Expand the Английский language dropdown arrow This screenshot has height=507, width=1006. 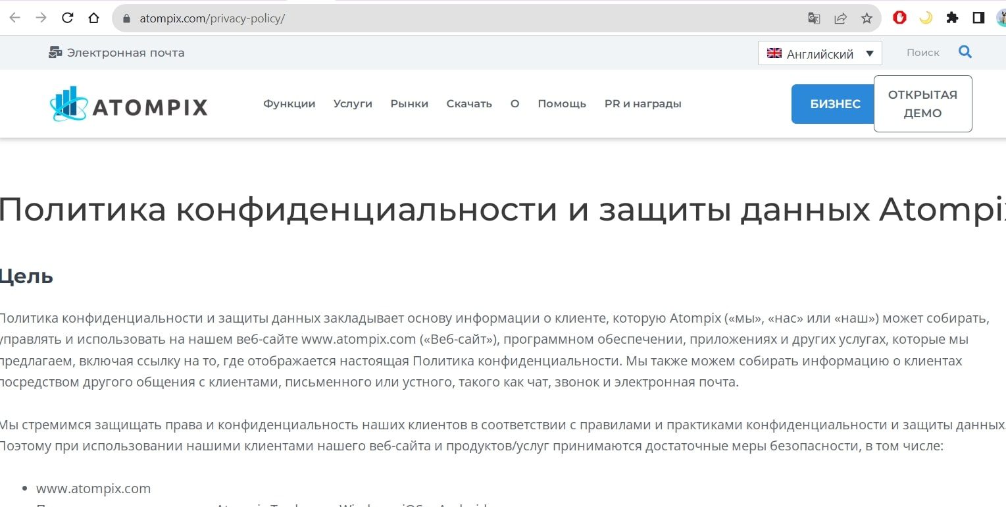click(869, 53)
